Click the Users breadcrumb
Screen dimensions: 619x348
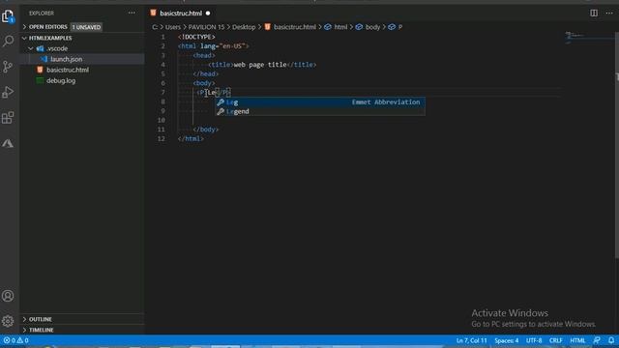click(172, 27)
